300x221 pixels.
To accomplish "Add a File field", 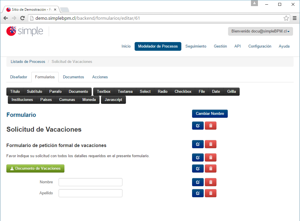I will pos(202,92).
